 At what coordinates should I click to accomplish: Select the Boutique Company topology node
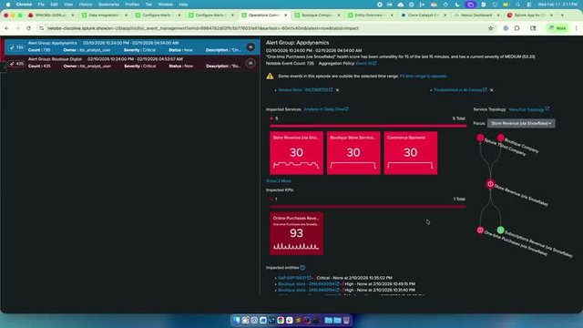pyautogui.click(x=500, y=138)
